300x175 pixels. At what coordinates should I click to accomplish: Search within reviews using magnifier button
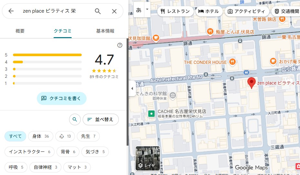pyautogui.click(x=75, y=119)
